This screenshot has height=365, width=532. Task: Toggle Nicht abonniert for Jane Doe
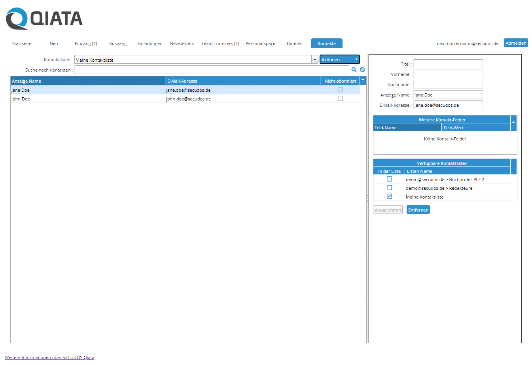pyautogui.click(x=340, y=90)
